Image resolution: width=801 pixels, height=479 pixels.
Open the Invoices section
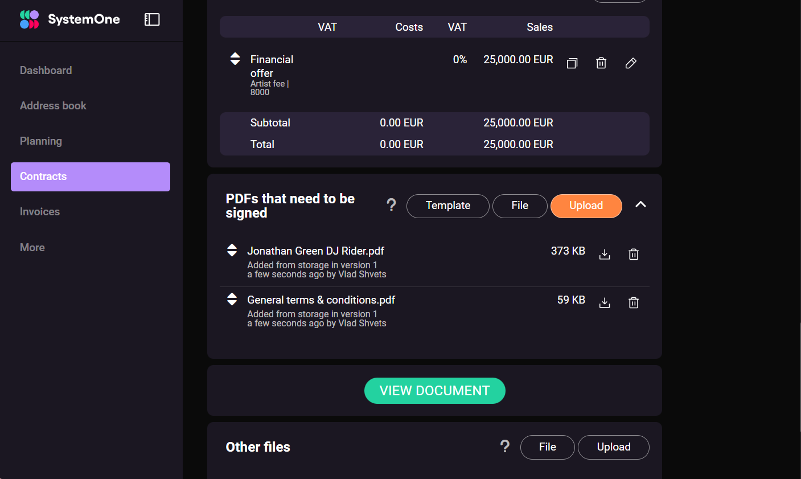(x=40, y=211)
